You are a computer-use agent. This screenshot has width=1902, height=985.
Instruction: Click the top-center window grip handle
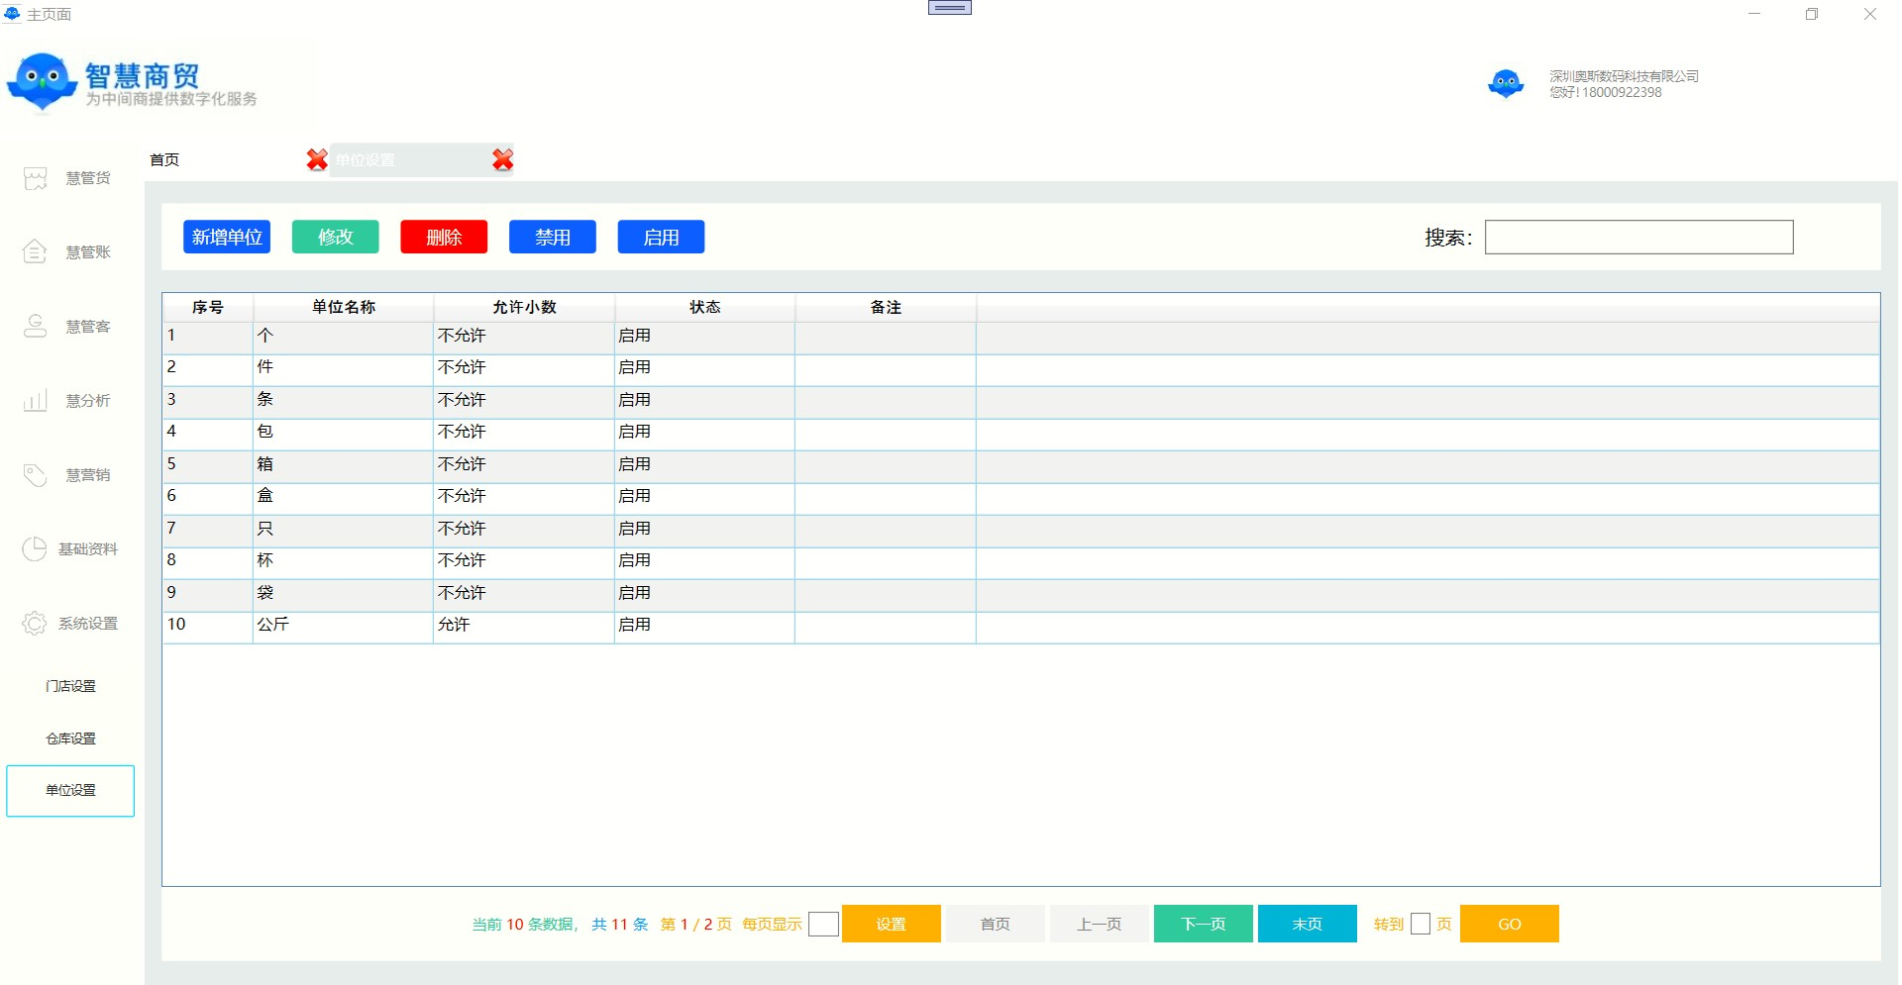950,8
